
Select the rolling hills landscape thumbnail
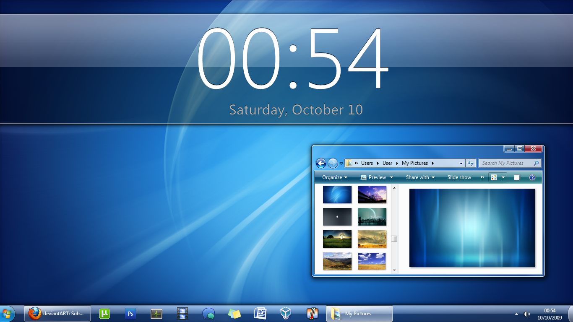click(337, 261)
